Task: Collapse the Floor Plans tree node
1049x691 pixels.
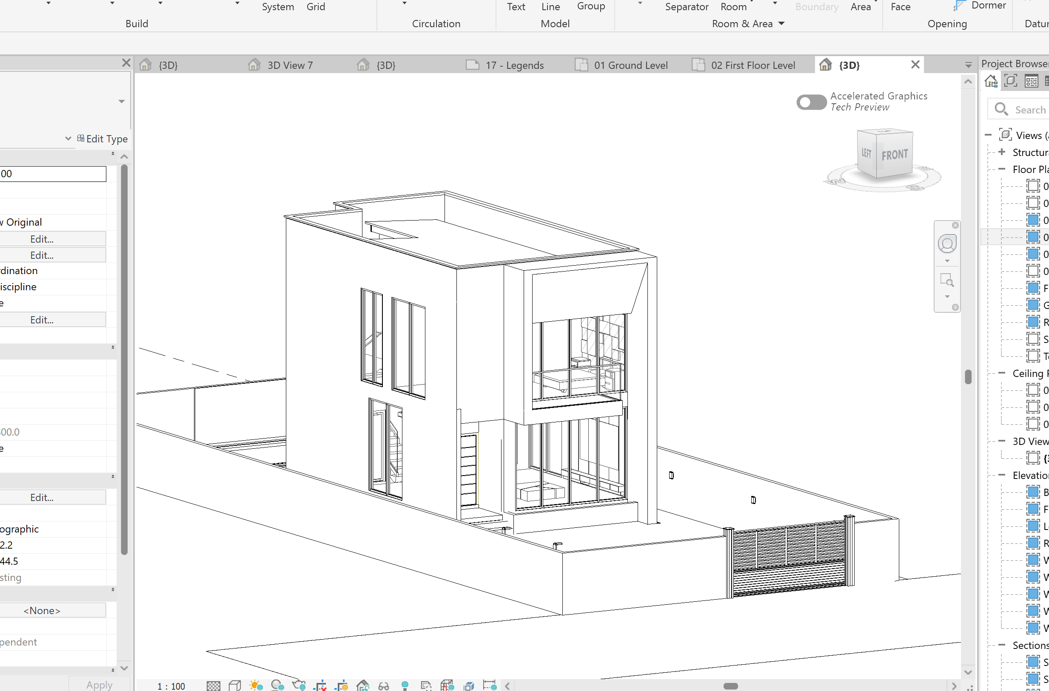Action: 1002,169
